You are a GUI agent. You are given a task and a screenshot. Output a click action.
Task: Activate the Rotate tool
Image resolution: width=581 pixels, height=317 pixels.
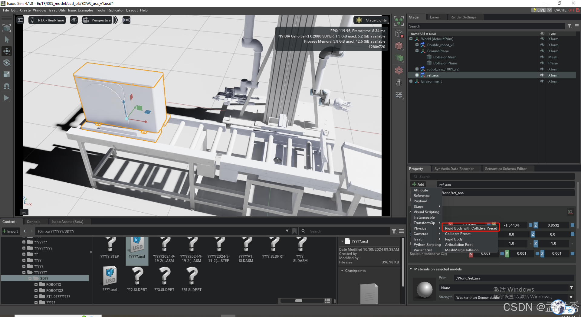coord(7,63)
